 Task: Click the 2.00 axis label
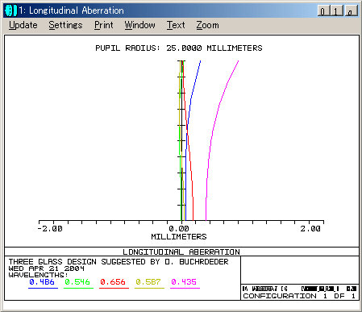point(310,229)
